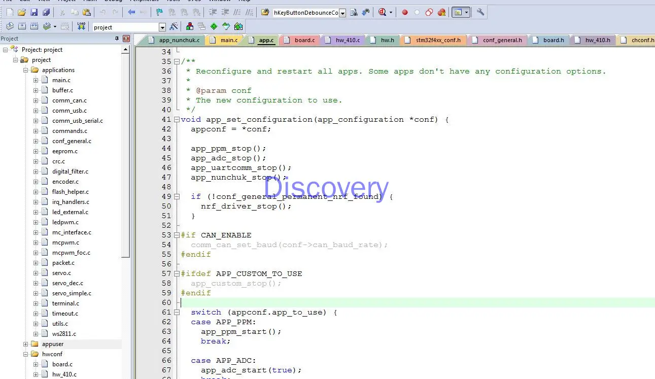The image size is (655, 379).
Task: Click the Save All icon
Action: (46, 12)
